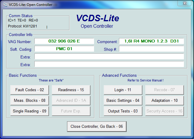Click the Security Access - 16 button
Viewport: 194px width, 139px height.
pos(164,111)
